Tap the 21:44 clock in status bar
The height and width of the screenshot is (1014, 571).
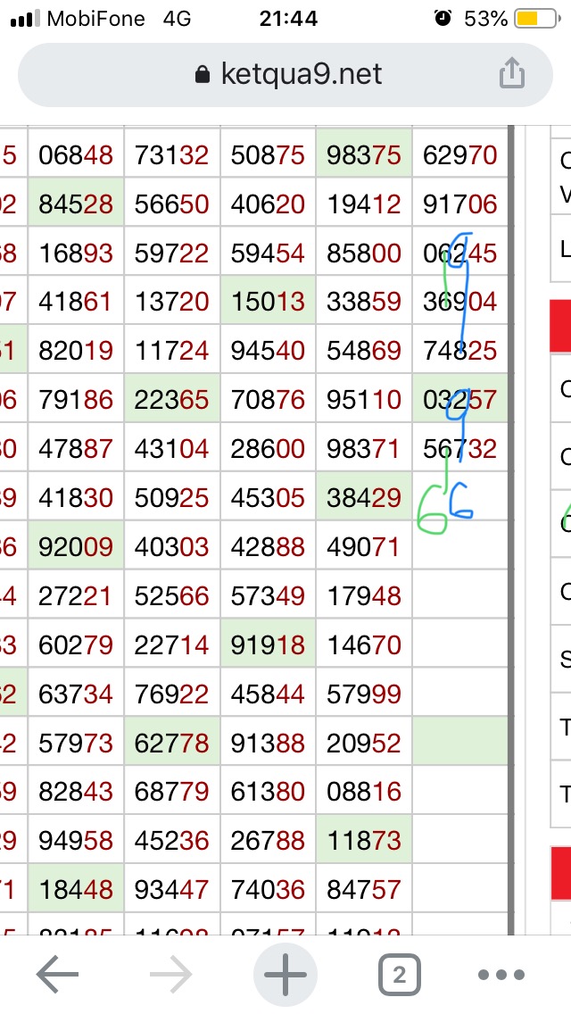point(288,19)
